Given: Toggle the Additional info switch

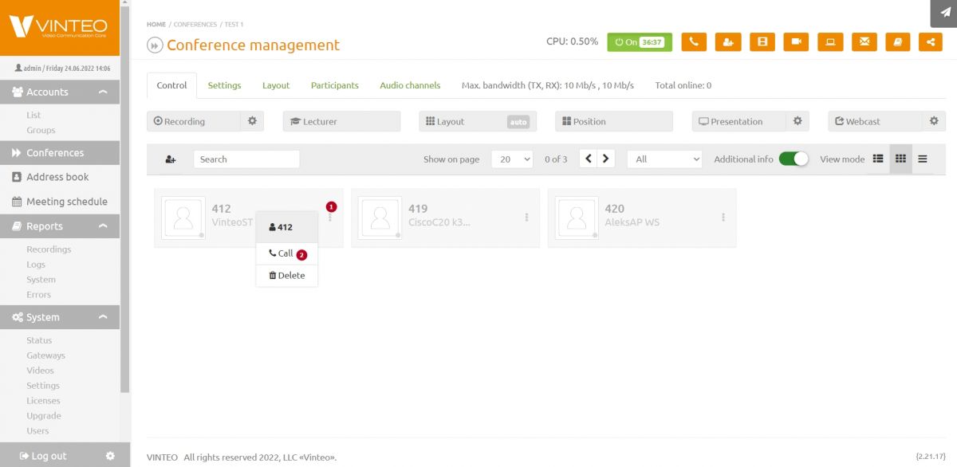Looking at the screenshot, I should [x=794, y=159].
